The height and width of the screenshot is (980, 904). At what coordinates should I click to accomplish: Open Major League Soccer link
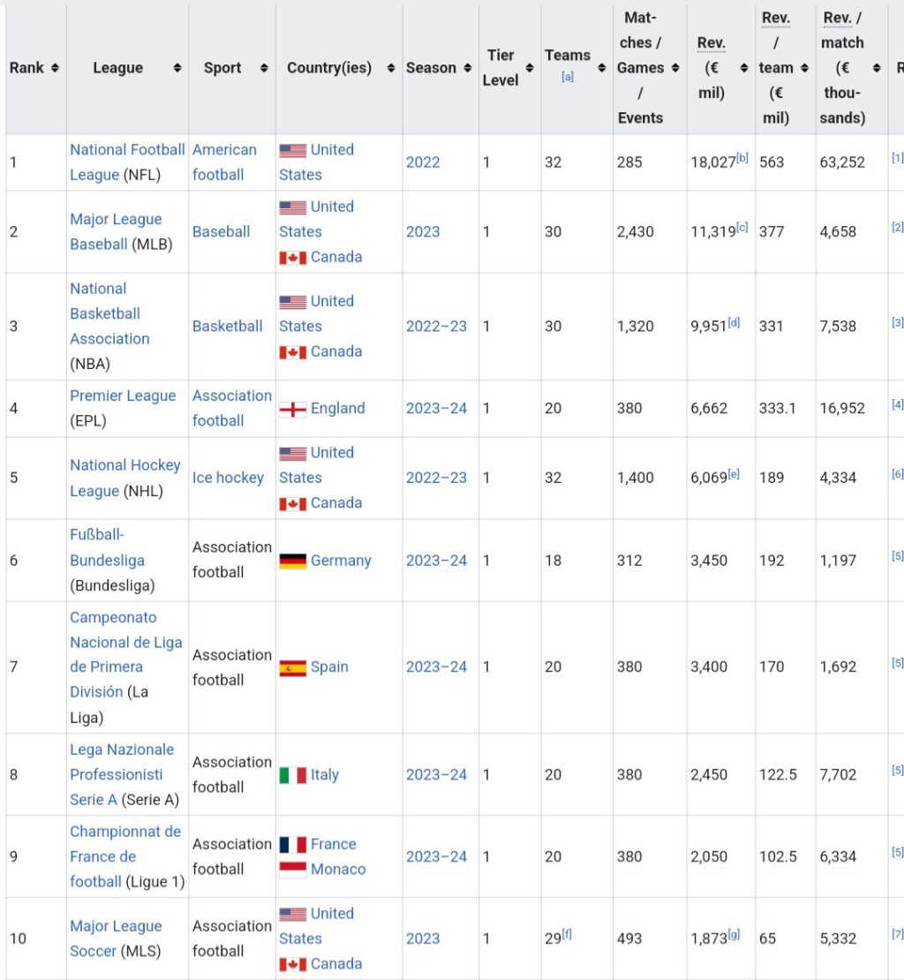click(x=116, y=939)
